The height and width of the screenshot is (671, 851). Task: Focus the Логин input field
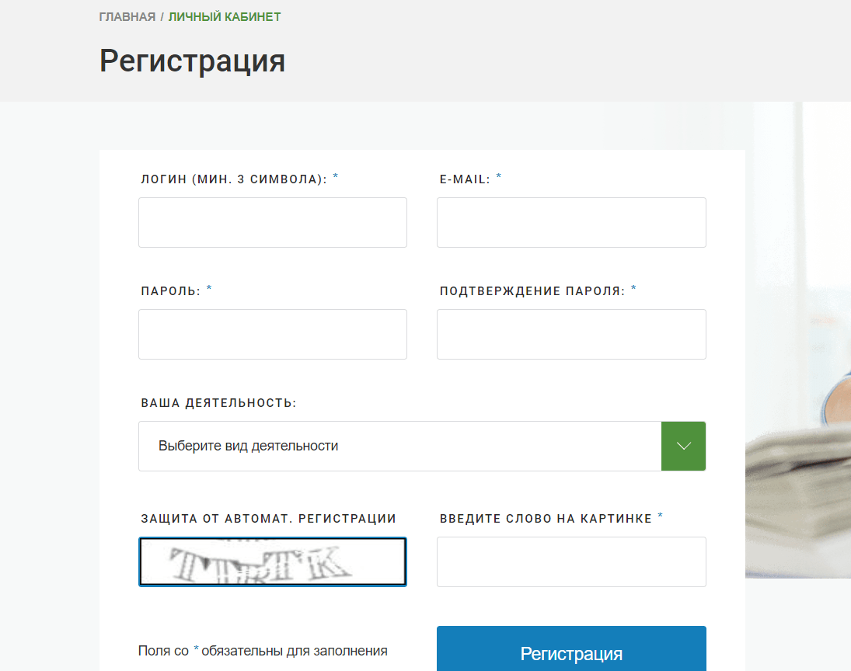pos(272,222)
